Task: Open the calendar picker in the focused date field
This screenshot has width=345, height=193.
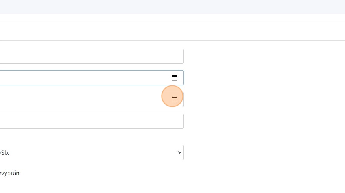Action: click(x=175, y=78)
